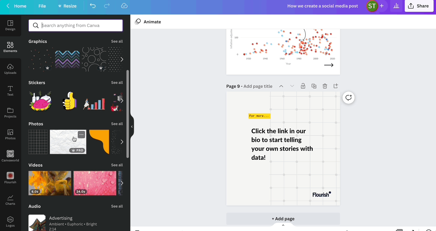Open the insights bar chart icon
The height and width of the screenshot is (231, 436).
tap(396, 6)
